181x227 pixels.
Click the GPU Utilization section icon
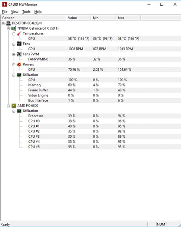[x=19, y=75]
